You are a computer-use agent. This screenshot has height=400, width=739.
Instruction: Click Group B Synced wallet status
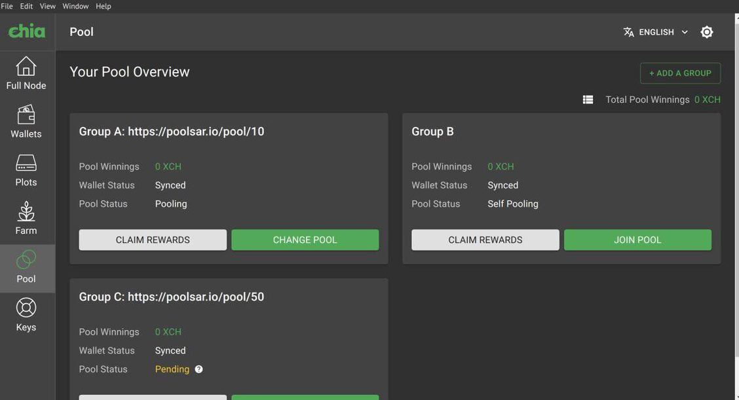503,185
